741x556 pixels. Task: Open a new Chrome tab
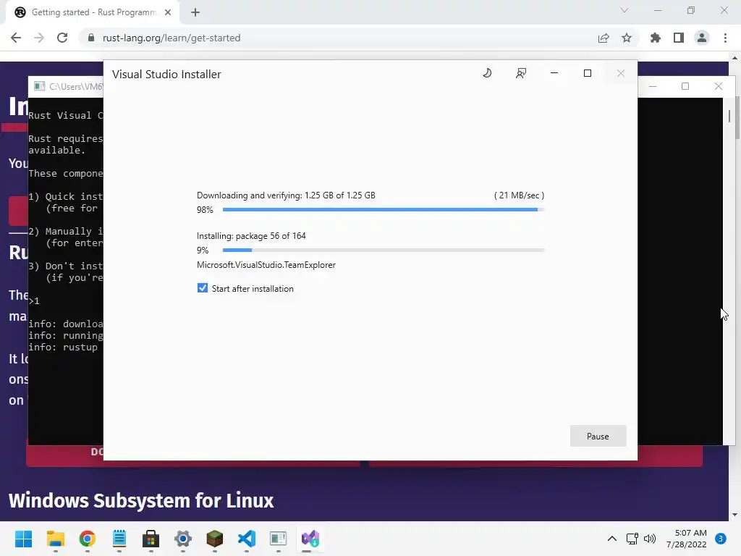[195, 12]
